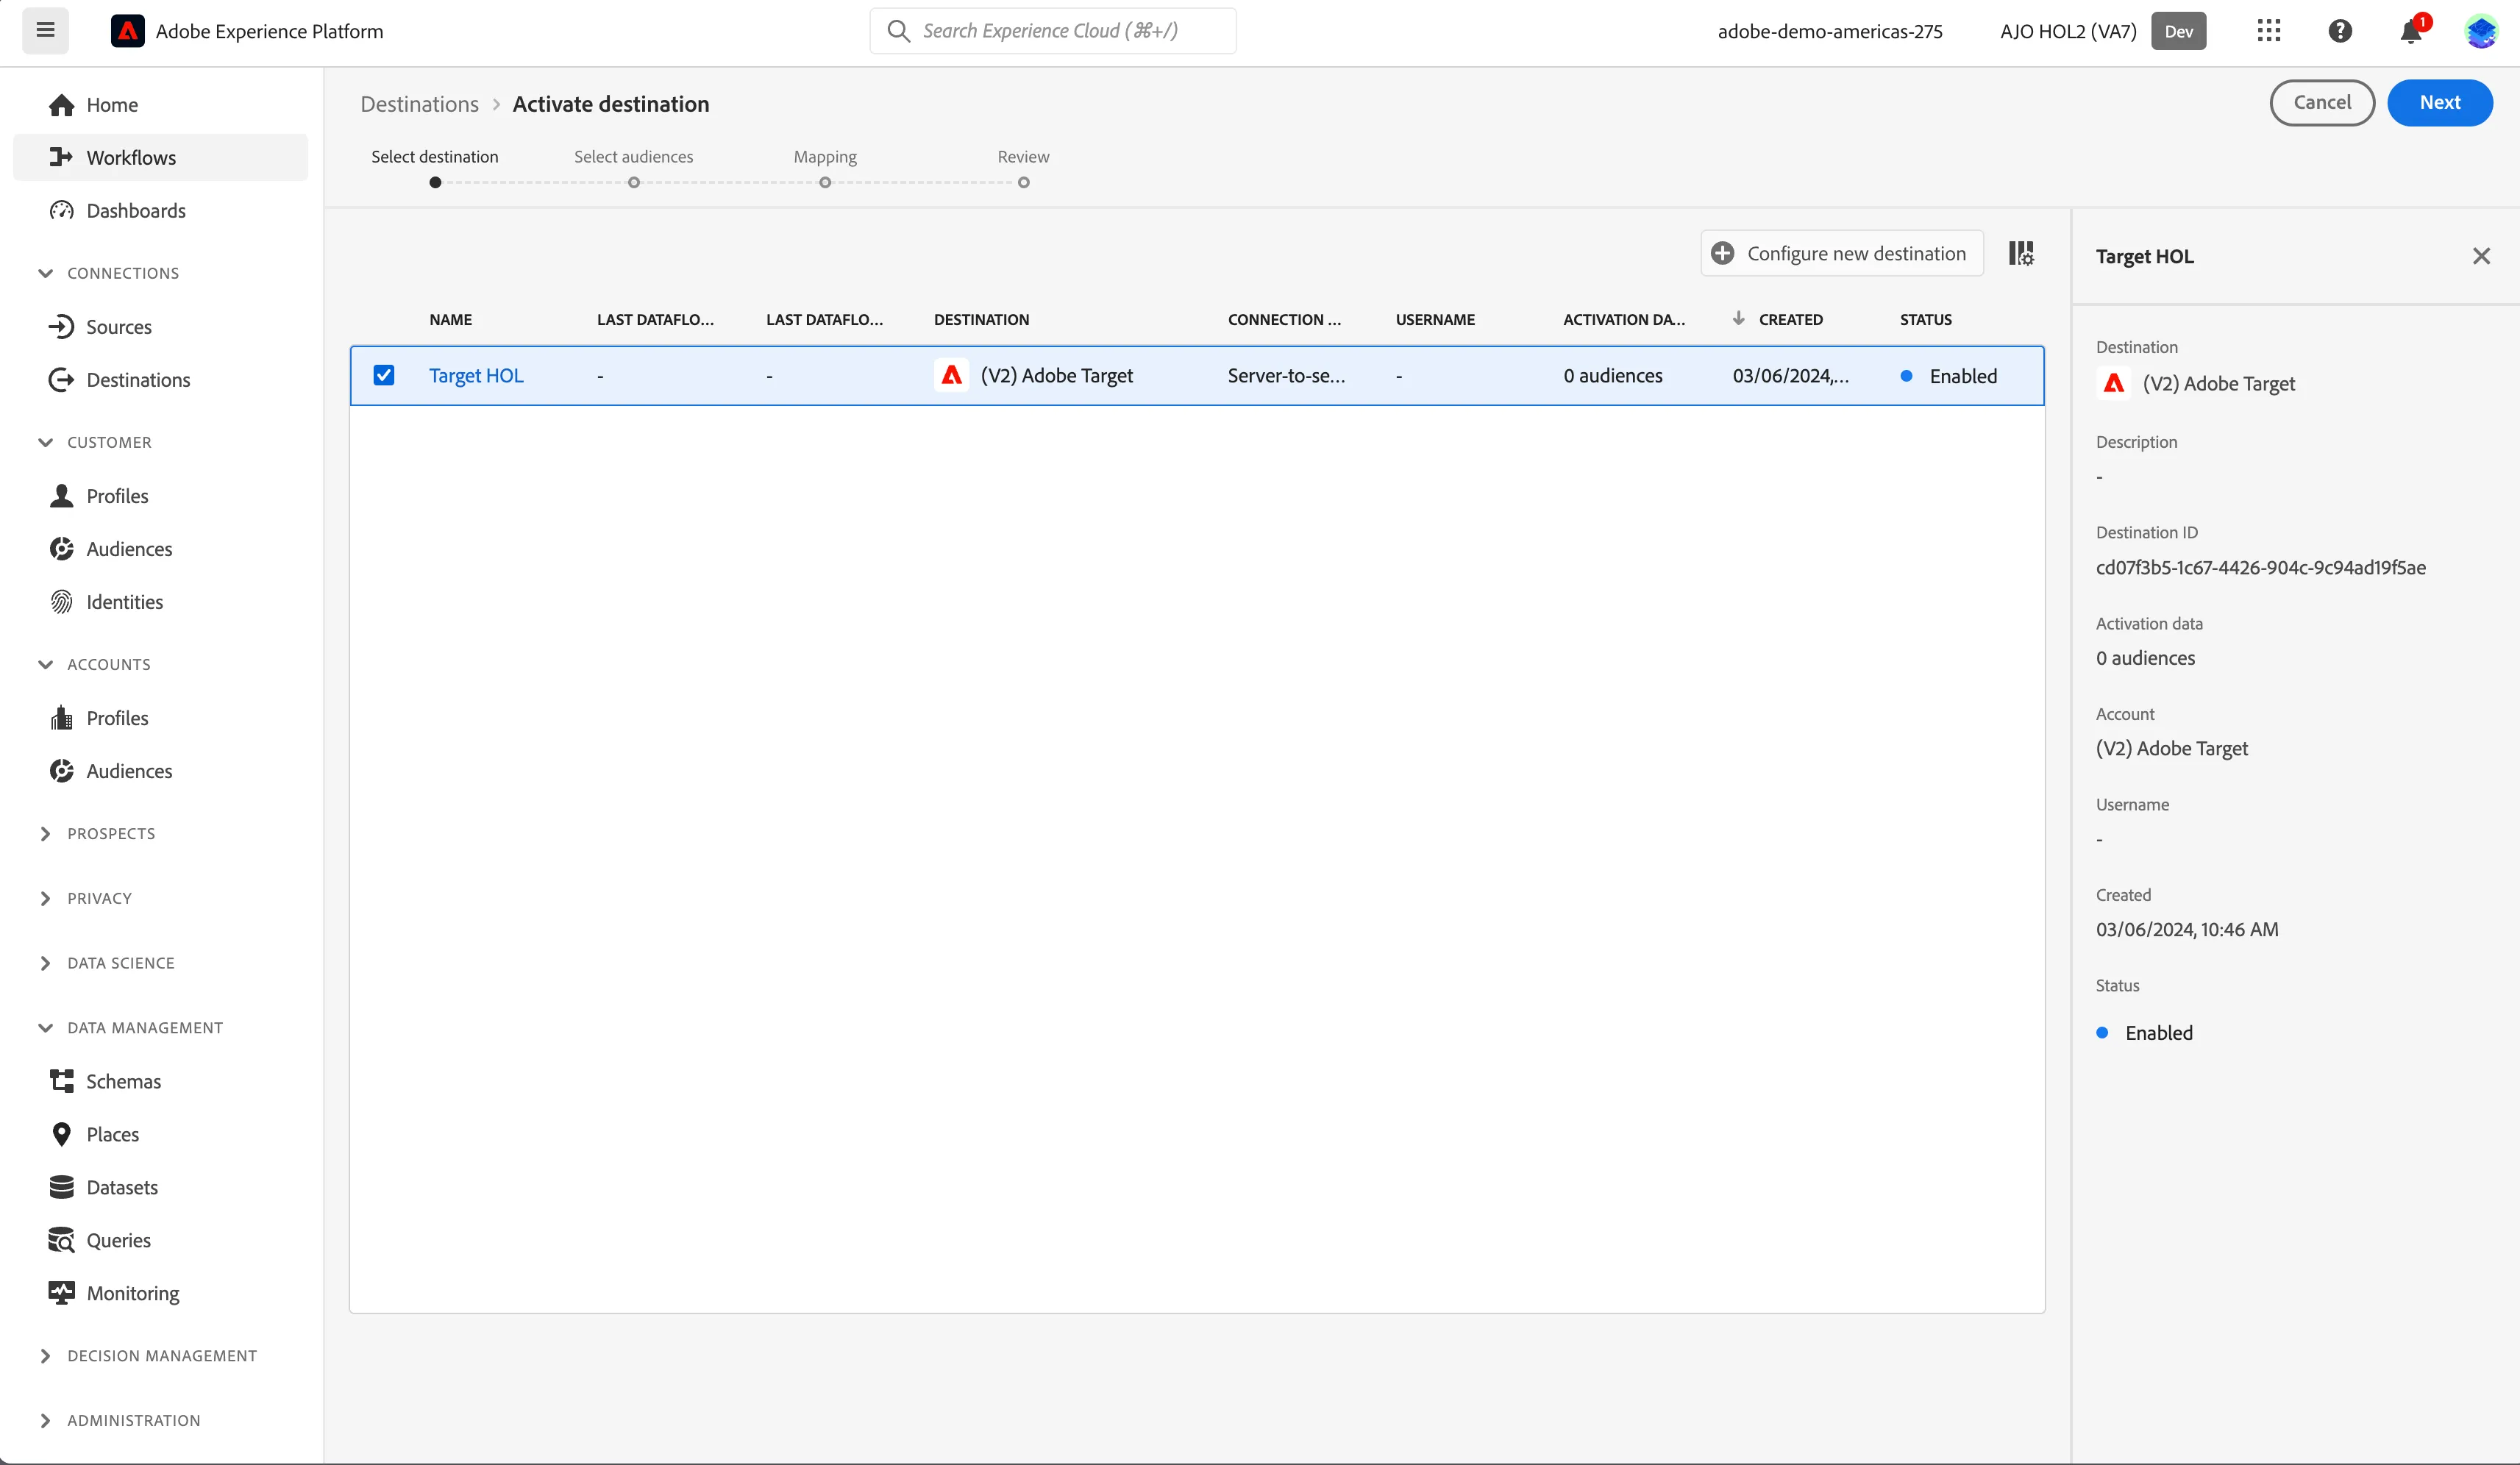Focus the Search Experience Cloud field
2520x1465 pixels.
tap(1052, 31)
